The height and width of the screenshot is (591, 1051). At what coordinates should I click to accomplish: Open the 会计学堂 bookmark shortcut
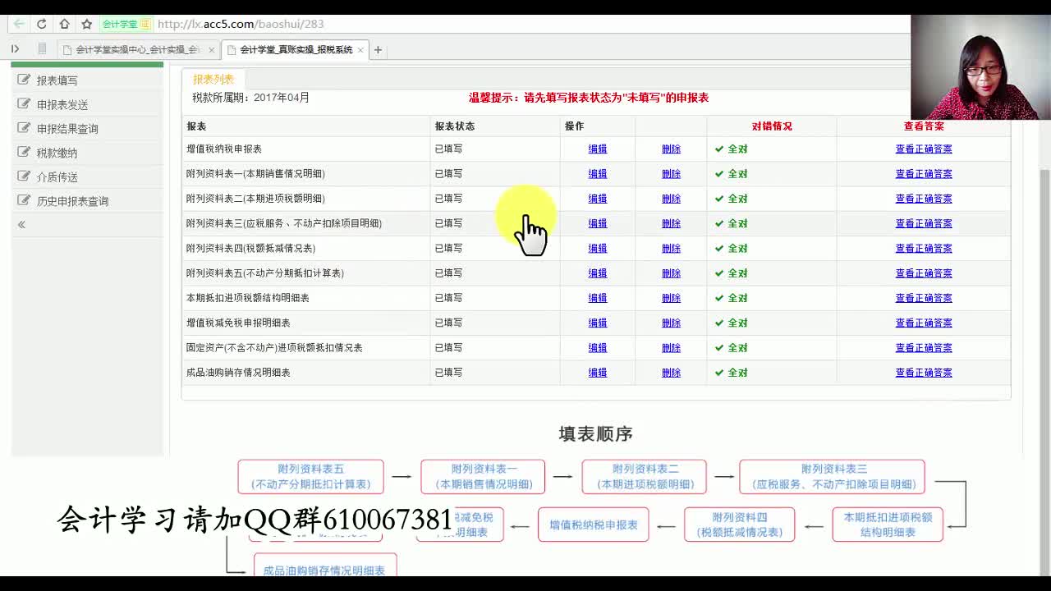pyautogui.click(x=117, y=24)
